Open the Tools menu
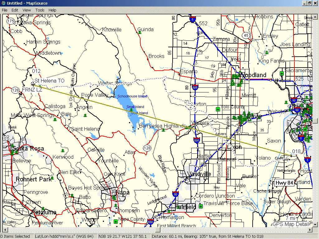 pyautogui.click(x=40, y=10)
